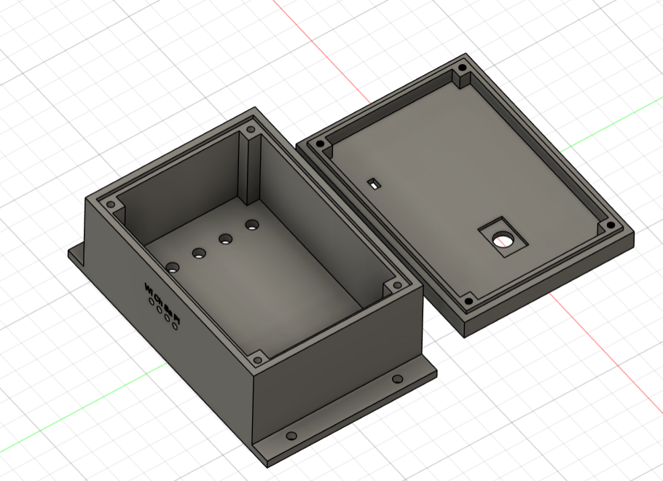Select the engraved "Ba" label on the box
This screenshot has width=663, height=481.
[x=168, y=309]
